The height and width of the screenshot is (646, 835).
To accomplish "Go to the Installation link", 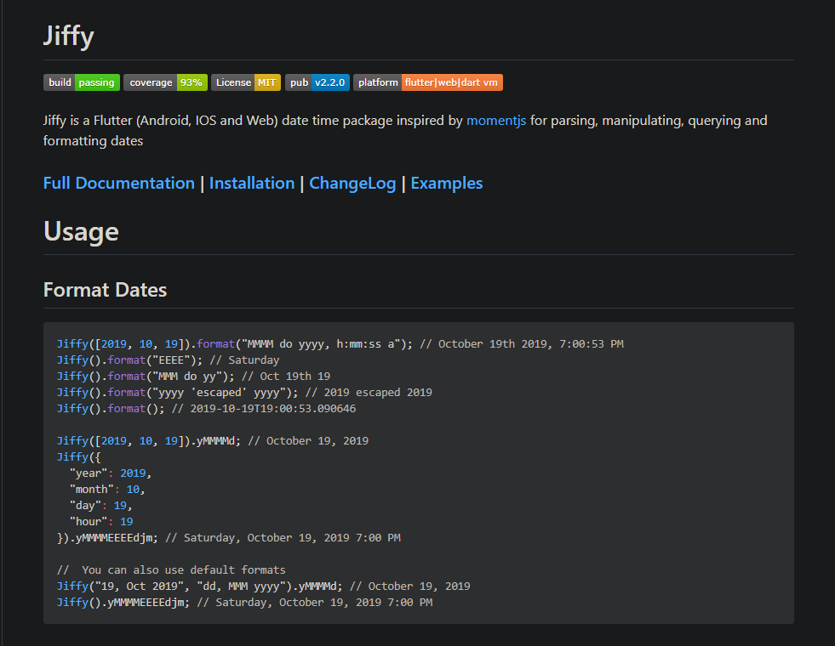I will (x=252, y=184).
